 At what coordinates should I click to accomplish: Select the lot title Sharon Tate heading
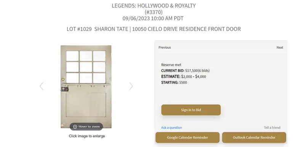pyautogui.click(x=154, y=29)
